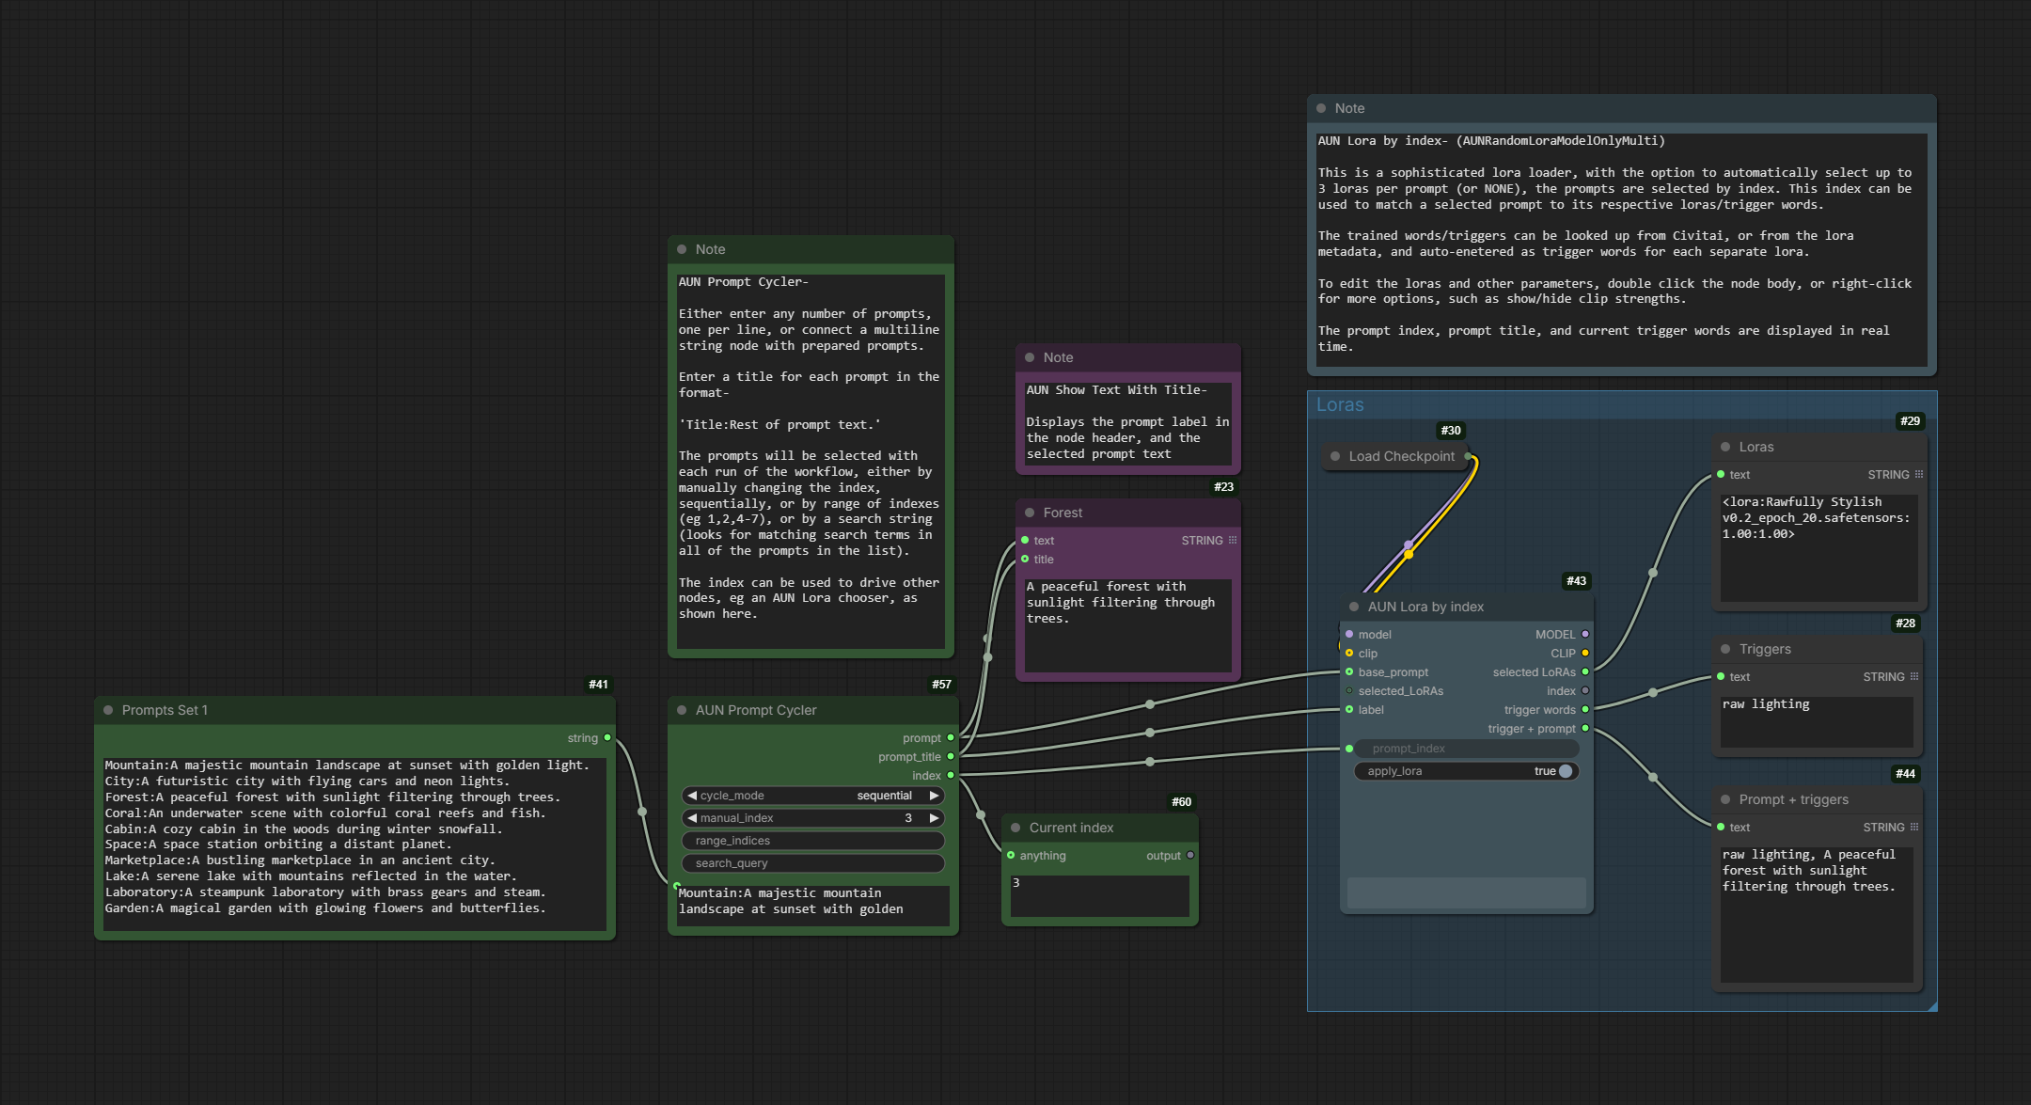
Task: Click the prompt_index field on Lora node
Action: click(x=1467, y=749)
